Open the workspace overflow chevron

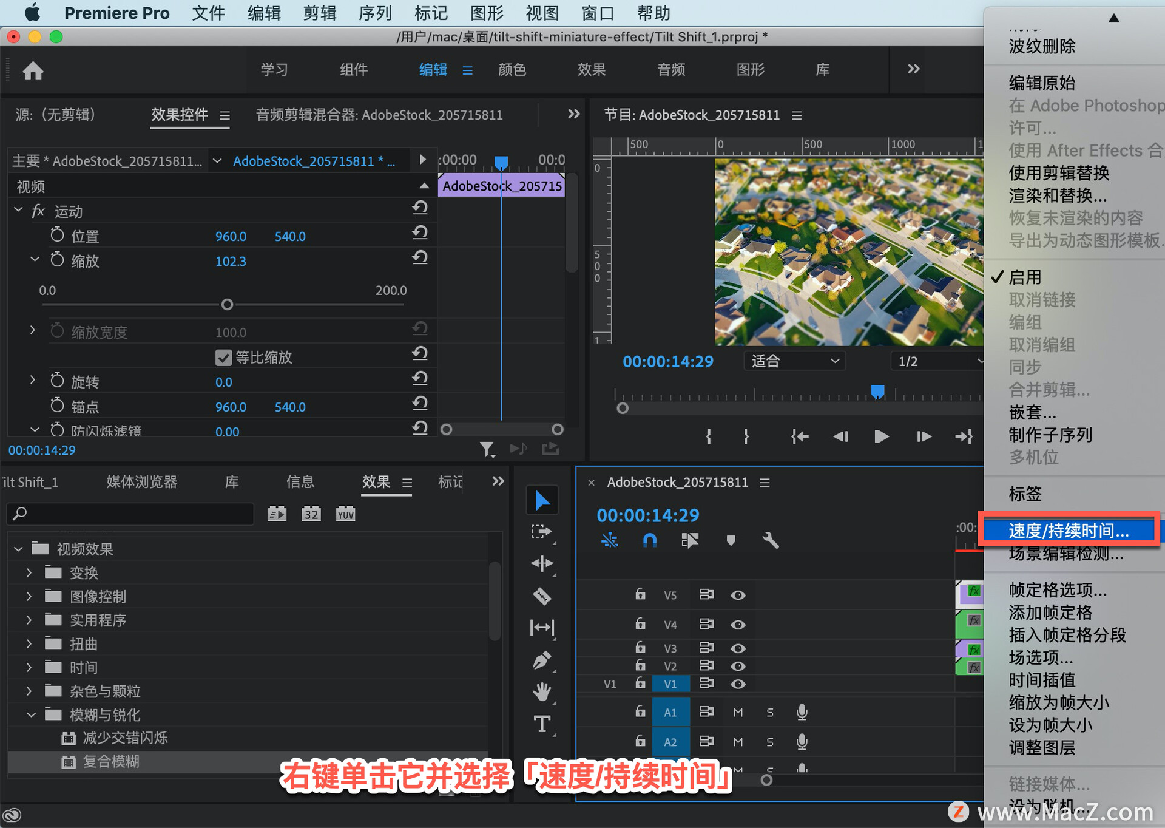[913, 69]
